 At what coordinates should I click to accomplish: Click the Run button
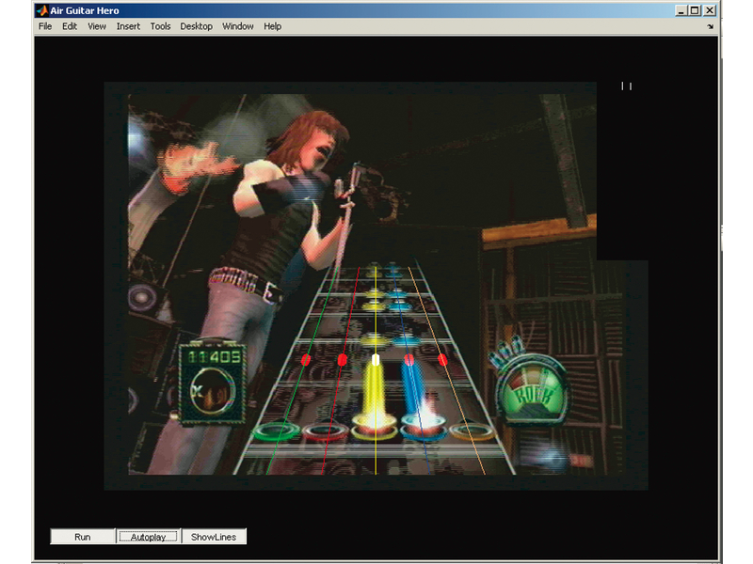tap(83, 537)
